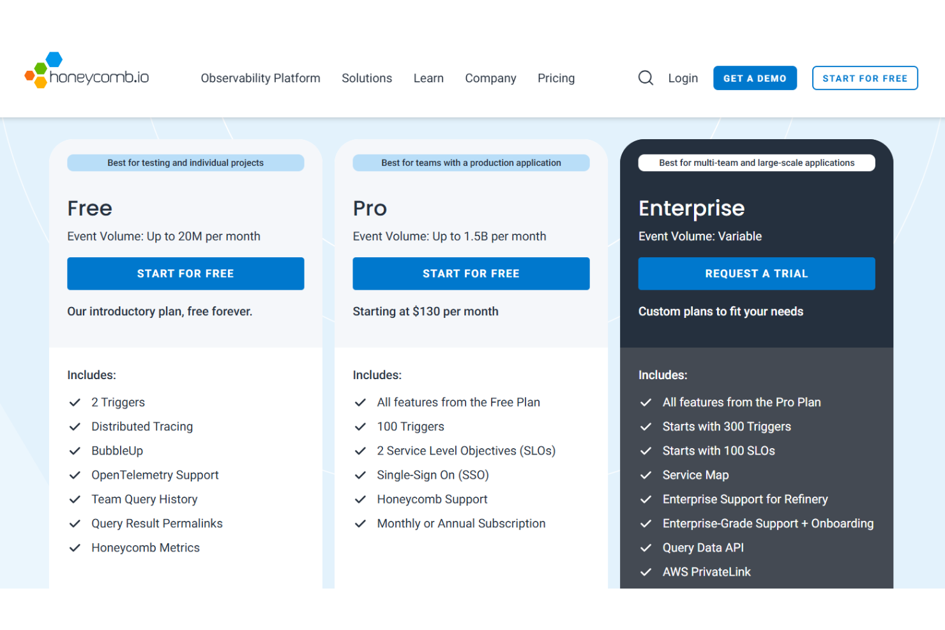Click the Enterprise plan heading

point(692,208)
